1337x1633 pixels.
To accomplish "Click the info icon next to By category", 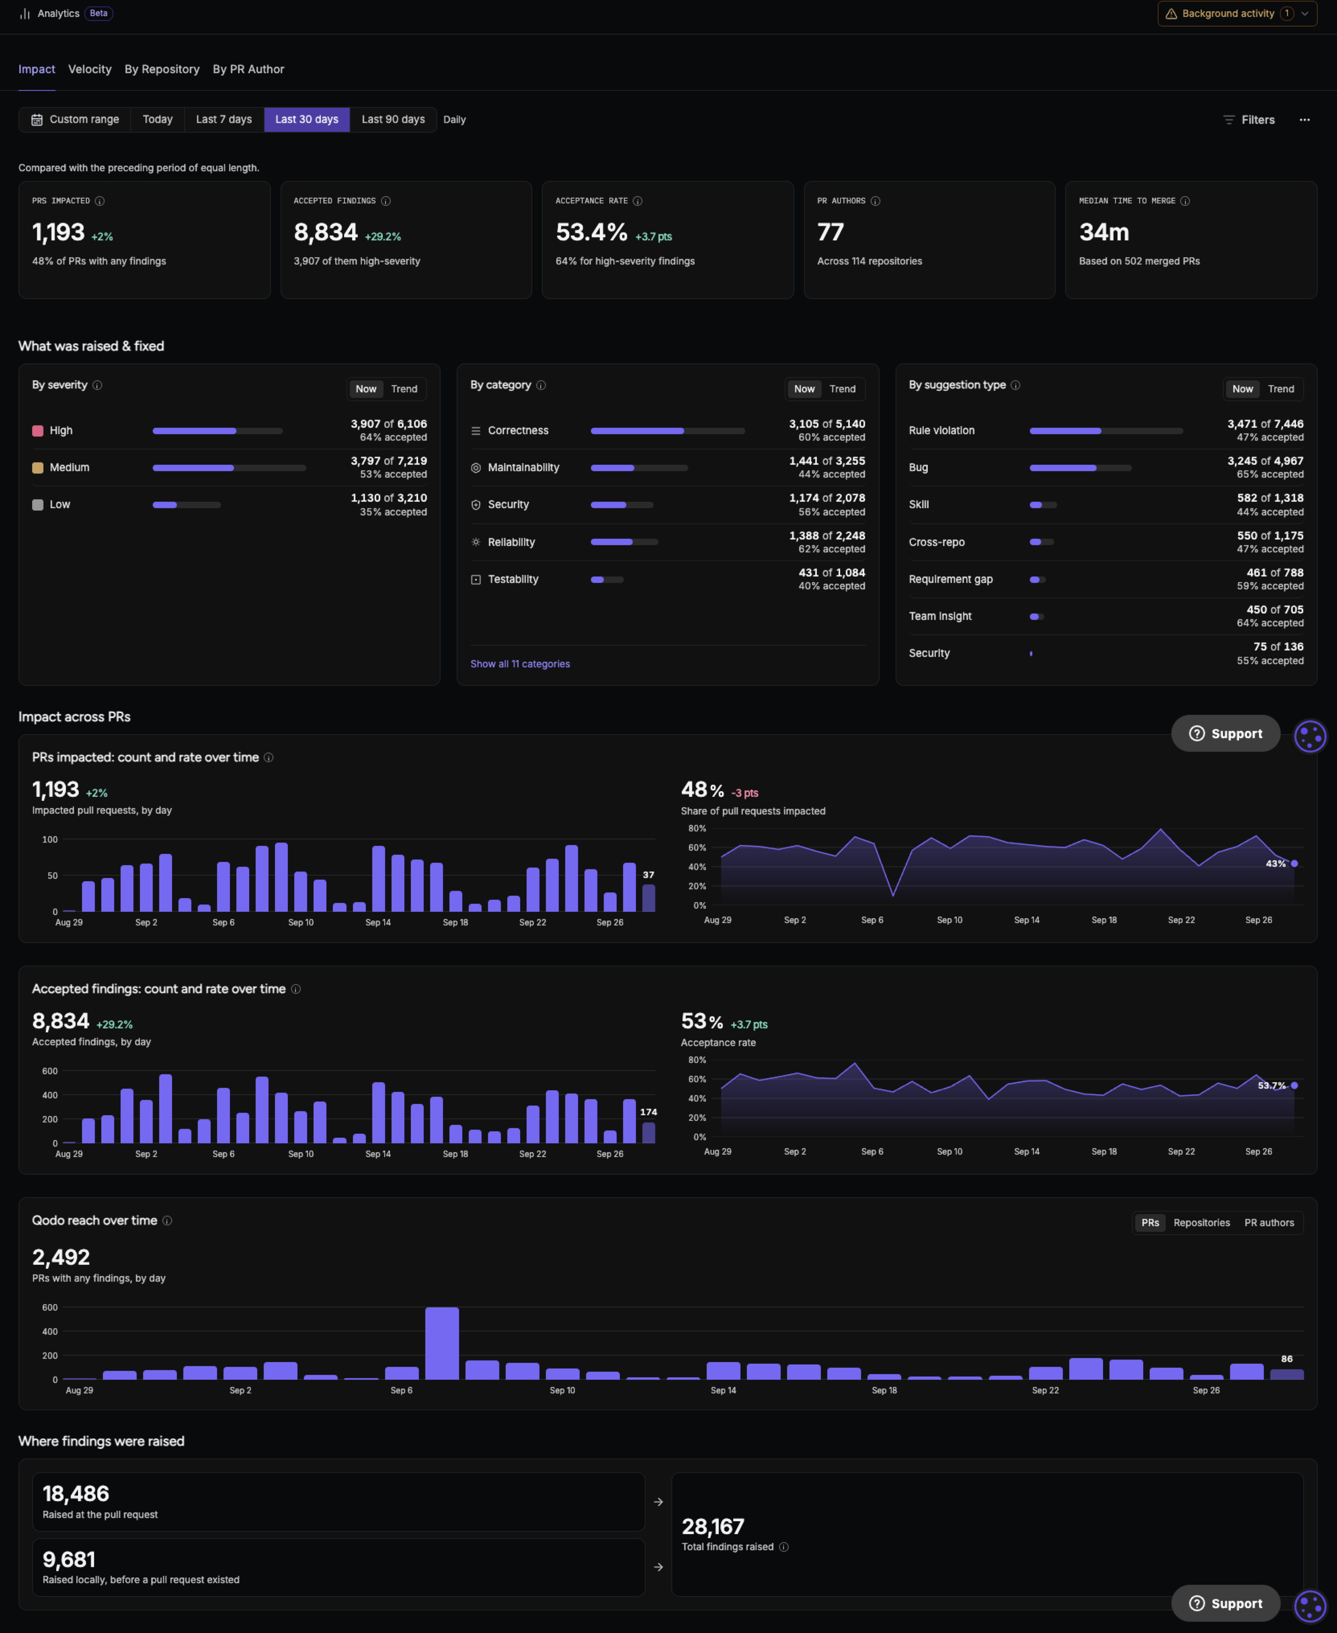I will coord(541,385).
